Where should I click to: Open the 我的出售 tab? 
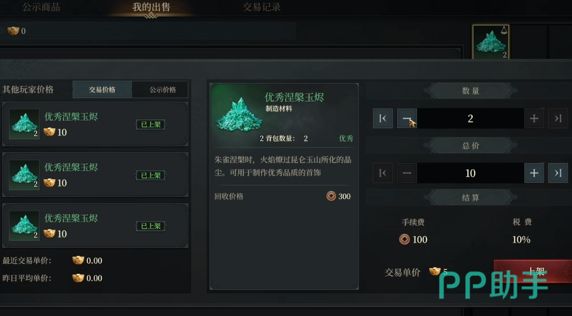(151, 7)
